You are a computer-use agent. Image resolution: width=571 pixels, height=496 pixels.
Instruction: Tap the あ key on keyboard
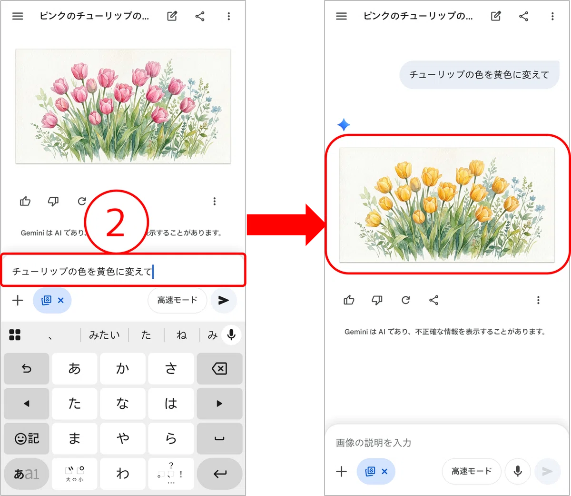pos(75,369)
